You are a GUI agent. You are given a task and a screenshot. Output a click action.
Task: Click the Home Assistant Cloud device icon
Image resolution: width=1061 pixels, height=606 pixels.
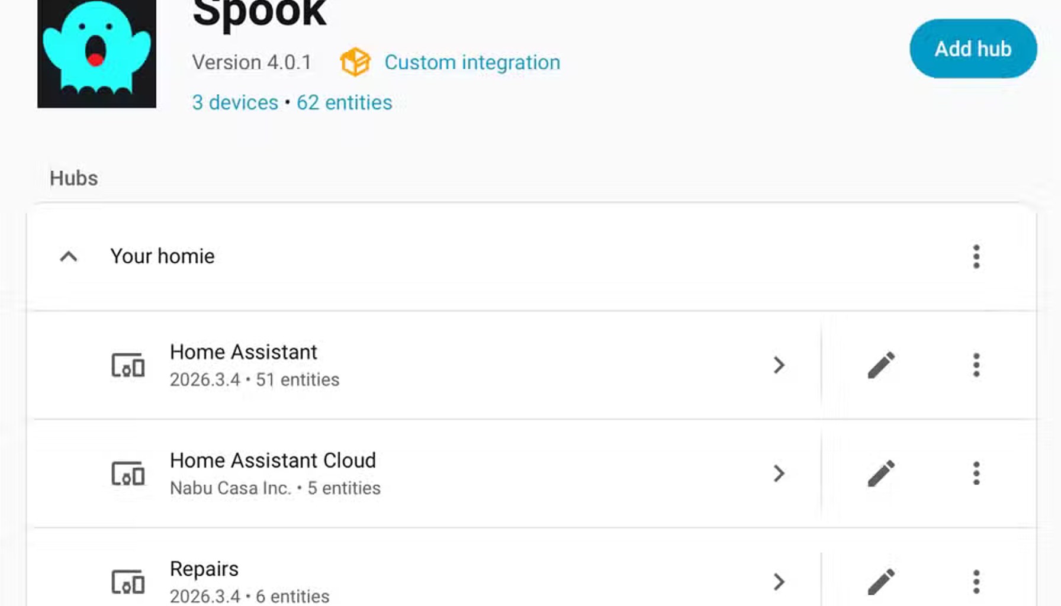tap(128, 473)
